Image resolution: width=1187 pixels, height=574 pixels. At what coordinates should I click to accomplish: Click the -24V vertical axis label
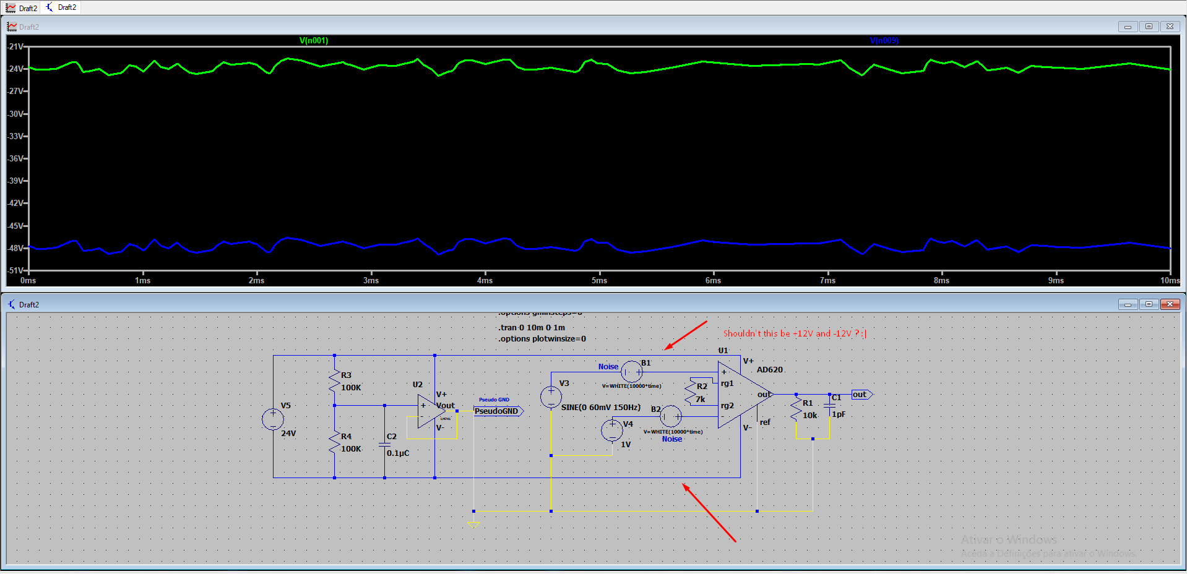[x=15, y=69]
